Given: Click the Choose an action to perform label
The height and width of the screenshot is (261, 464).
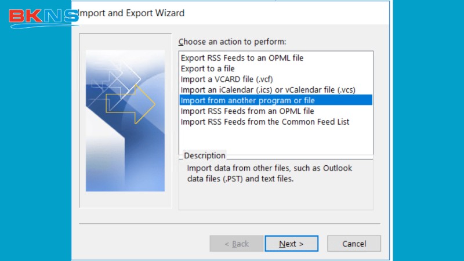Looking at the screenshot, I should tap(232, 42).
